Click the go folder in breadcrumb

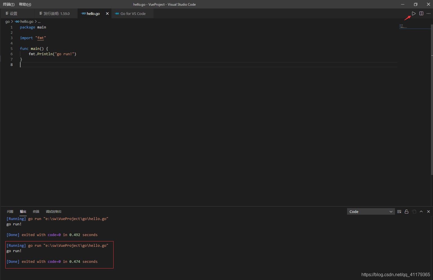(8, 21)
